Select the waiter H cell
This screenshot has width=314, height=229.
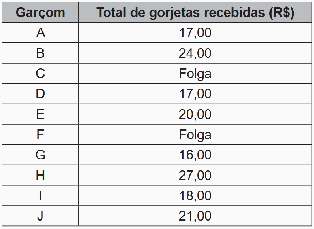[40, 176]
